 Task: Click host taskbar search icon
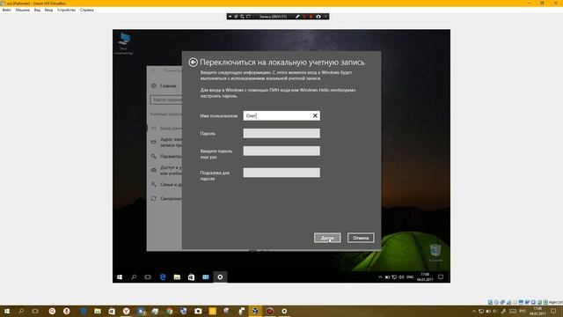pos(21,311)
